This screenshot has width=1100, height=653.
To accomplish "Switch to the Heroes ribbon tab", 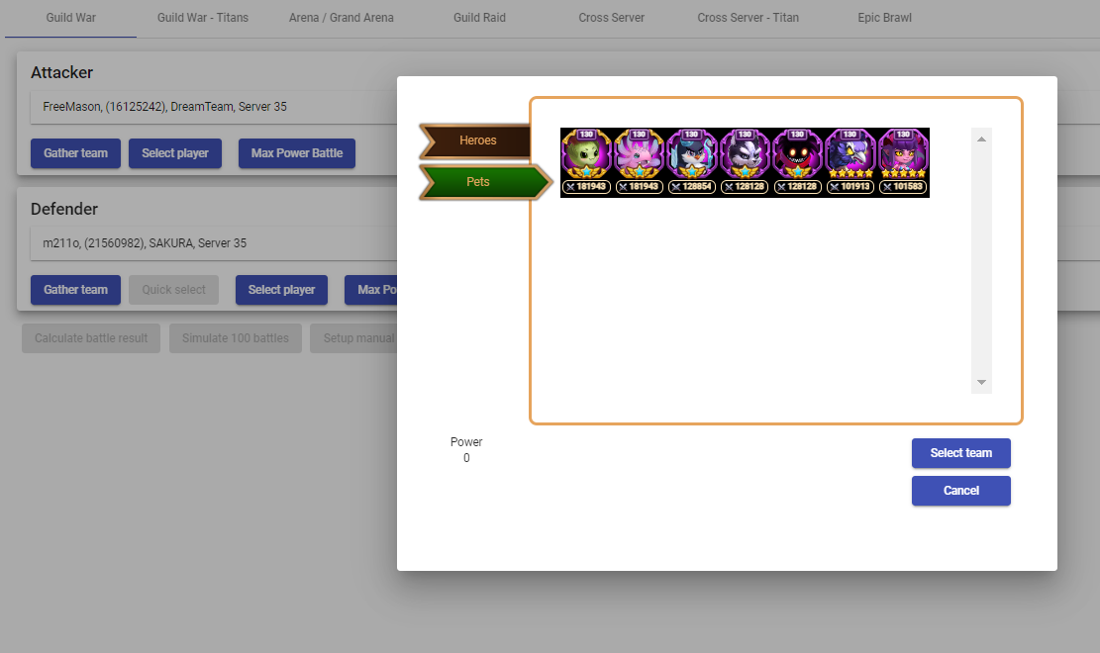I will tap(477, 140).
